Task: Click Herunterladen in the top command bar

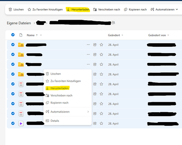Action: pos(78,10)
